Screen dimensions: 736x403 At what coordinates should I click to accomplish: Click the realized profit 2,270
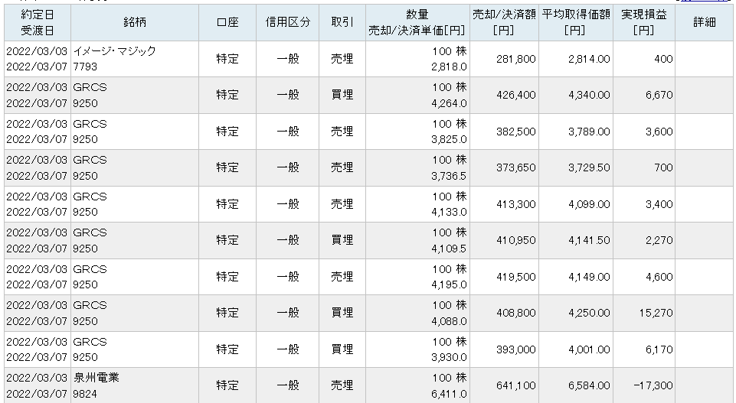click(x=659, y=240)
